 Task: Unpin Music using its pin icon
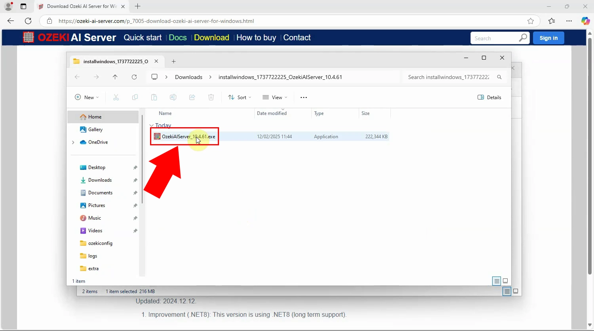pyautogui.click(x=135, y=218)
